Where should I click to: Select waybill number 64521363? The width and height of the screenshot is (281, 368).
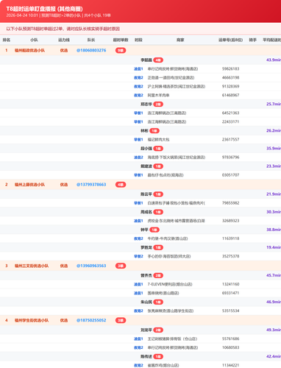pos(230,113)
